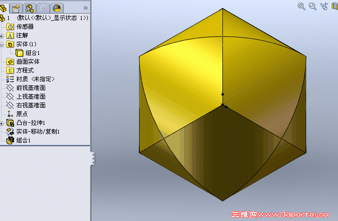338x221 pixels.
Task: Click the 传感器 sensors folder icon
Action: [10, 27]
